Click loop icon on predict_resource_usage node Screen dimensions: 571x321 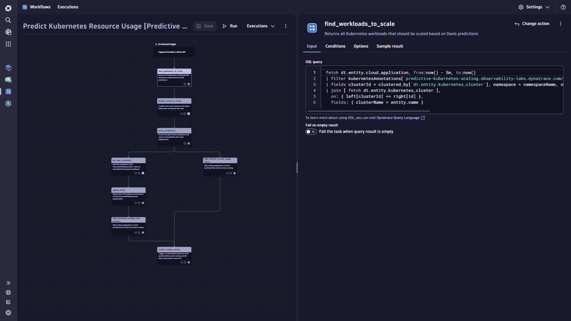[x=181, y=114]
